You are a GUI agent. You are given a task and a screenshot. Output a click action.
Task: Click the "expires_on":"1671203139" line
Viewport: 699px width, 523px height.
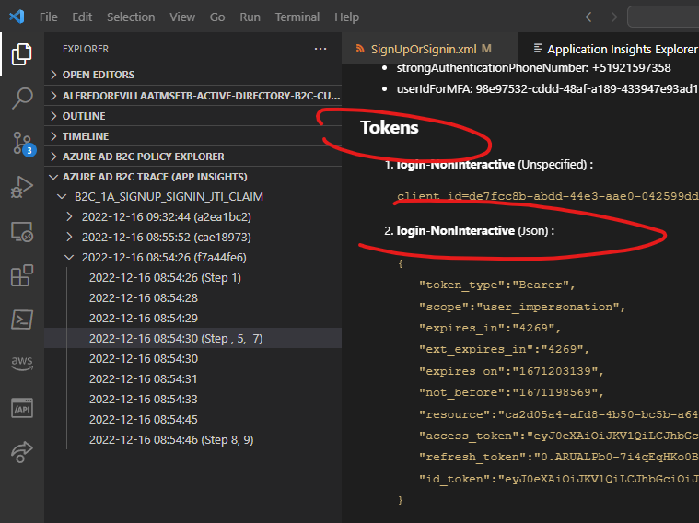(x=511, y=371)
